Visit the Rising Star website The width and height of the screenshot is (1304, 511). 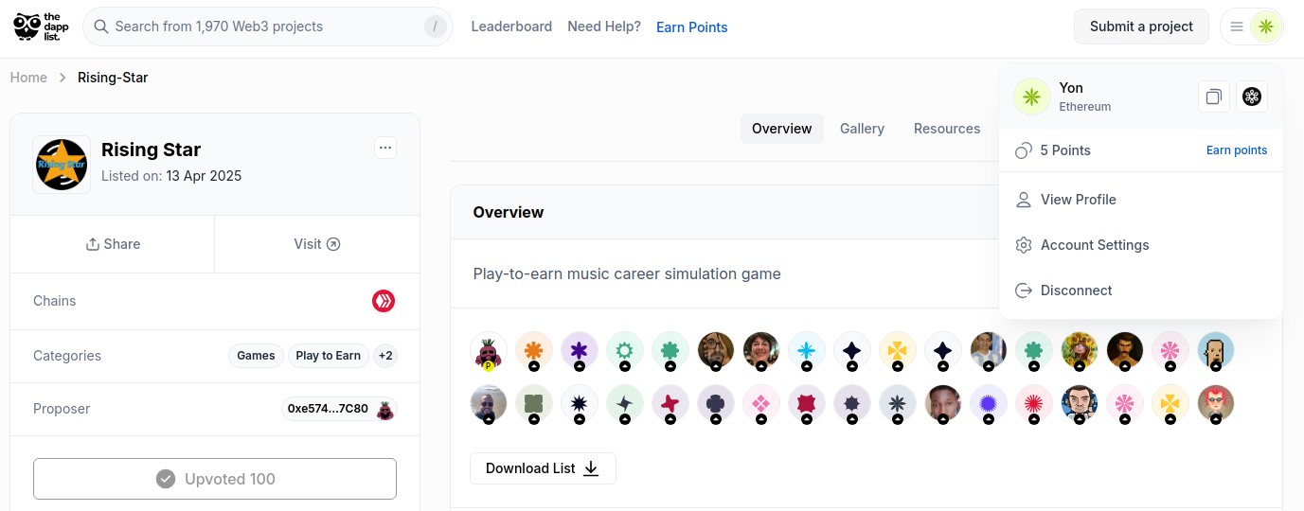[x=317, y=244]
